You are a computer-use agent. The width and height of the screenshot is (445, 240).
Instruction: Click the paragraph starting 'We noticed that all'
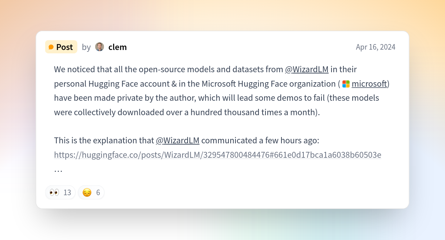pos(222,91)
